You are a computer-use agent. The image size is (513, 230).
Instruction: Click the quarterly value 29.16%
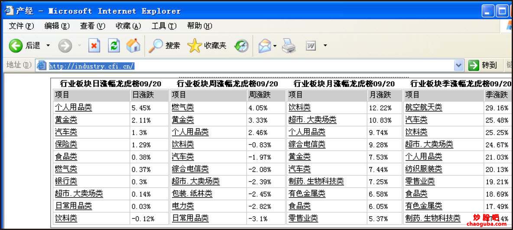pos(497,108)
